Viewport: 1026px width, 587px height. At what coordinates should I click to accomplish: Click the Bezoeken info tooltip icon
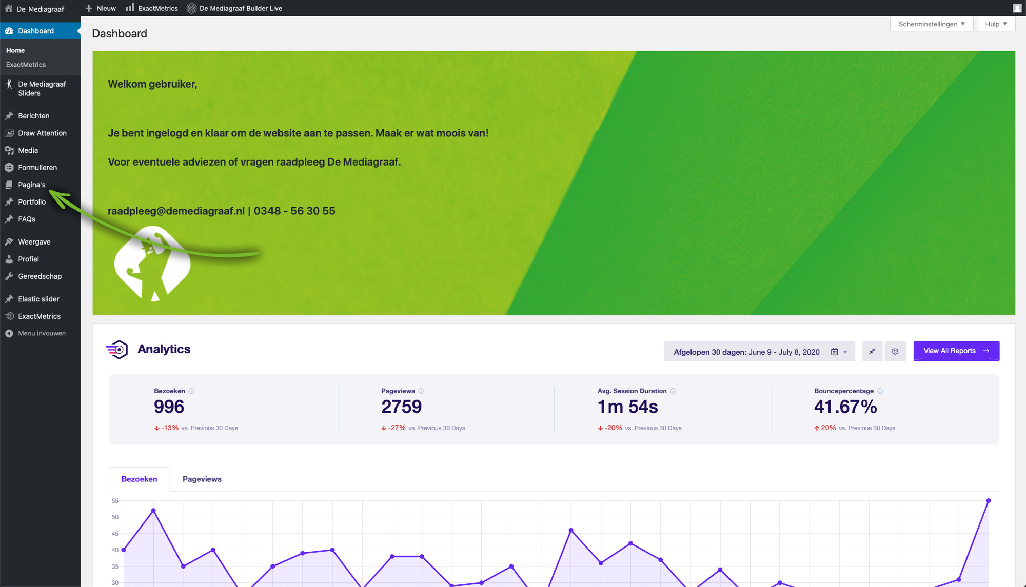(x=191, y=391)
